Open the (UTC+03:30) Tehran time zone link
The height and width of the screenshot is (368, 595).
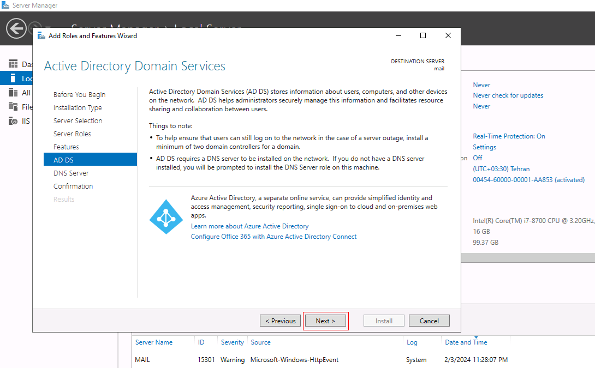[x=501, y=169]
